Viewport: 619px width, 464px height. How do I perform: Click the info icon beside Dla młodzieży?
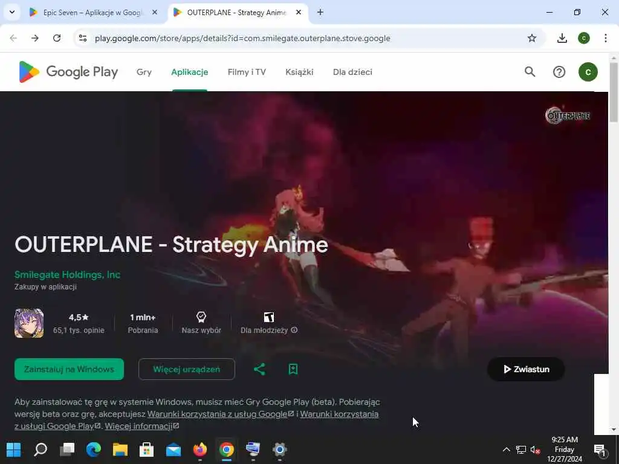point(294,330)
